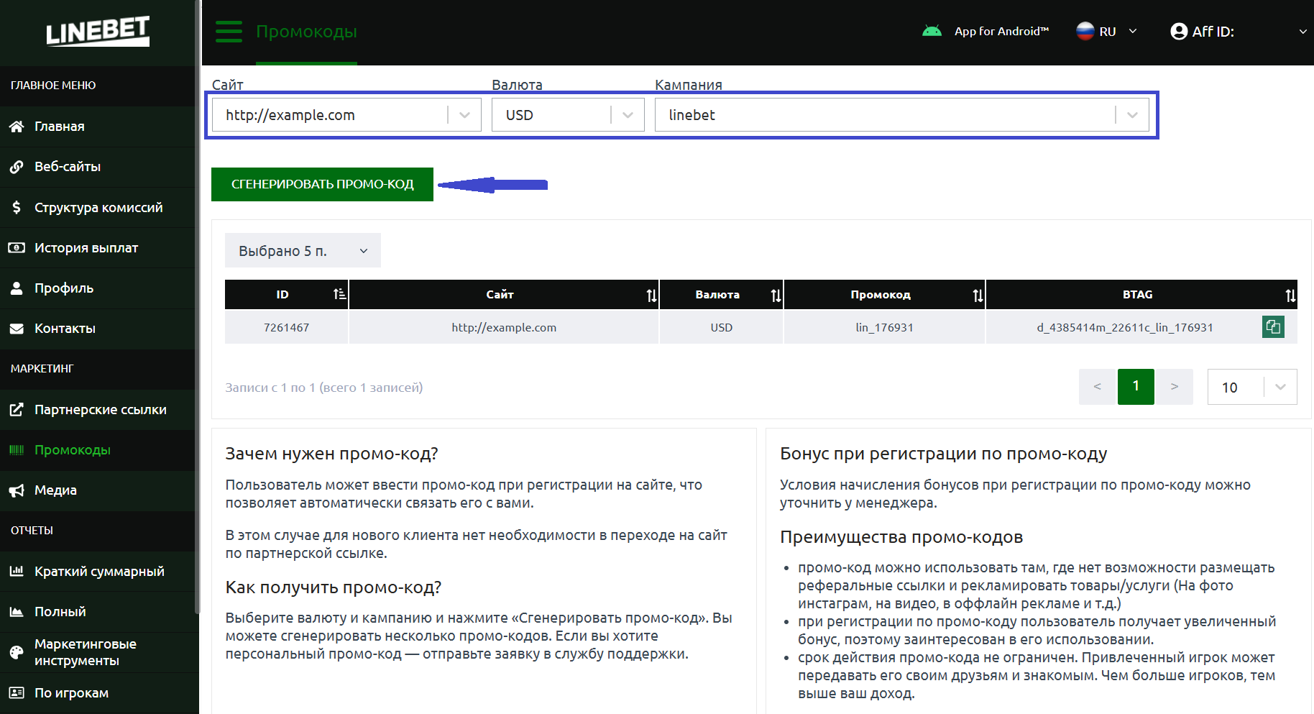The image size is (1314, 714).
Task: Expand the RU language selector
Action: tap(1108, 31)
